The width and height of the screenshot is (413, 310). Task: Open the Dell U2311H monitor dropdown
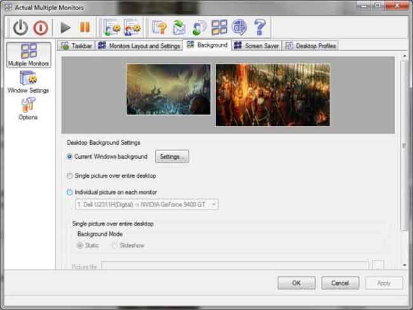(x=147, y=205)
